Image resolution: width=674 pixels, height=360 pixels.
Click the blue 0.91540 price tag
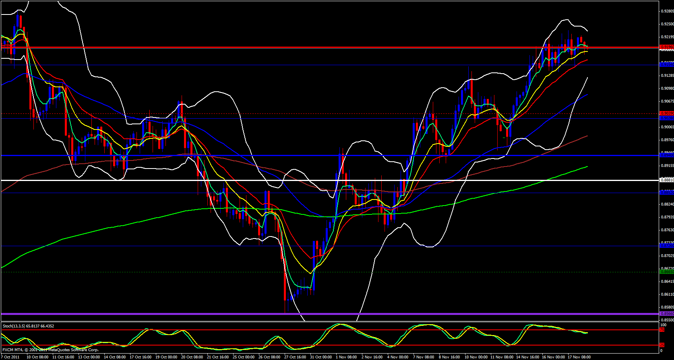(666, 64)
